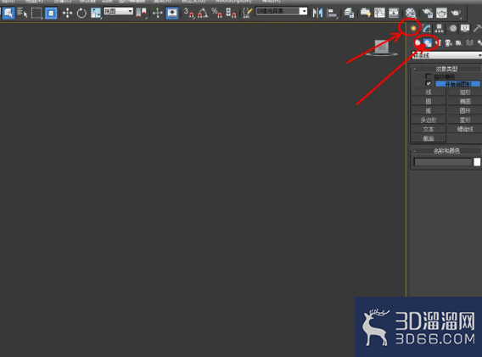Toggle the Graphite ribbon icon
The height and width of the screenshot is (357, 482).
[x=366, y=13]
